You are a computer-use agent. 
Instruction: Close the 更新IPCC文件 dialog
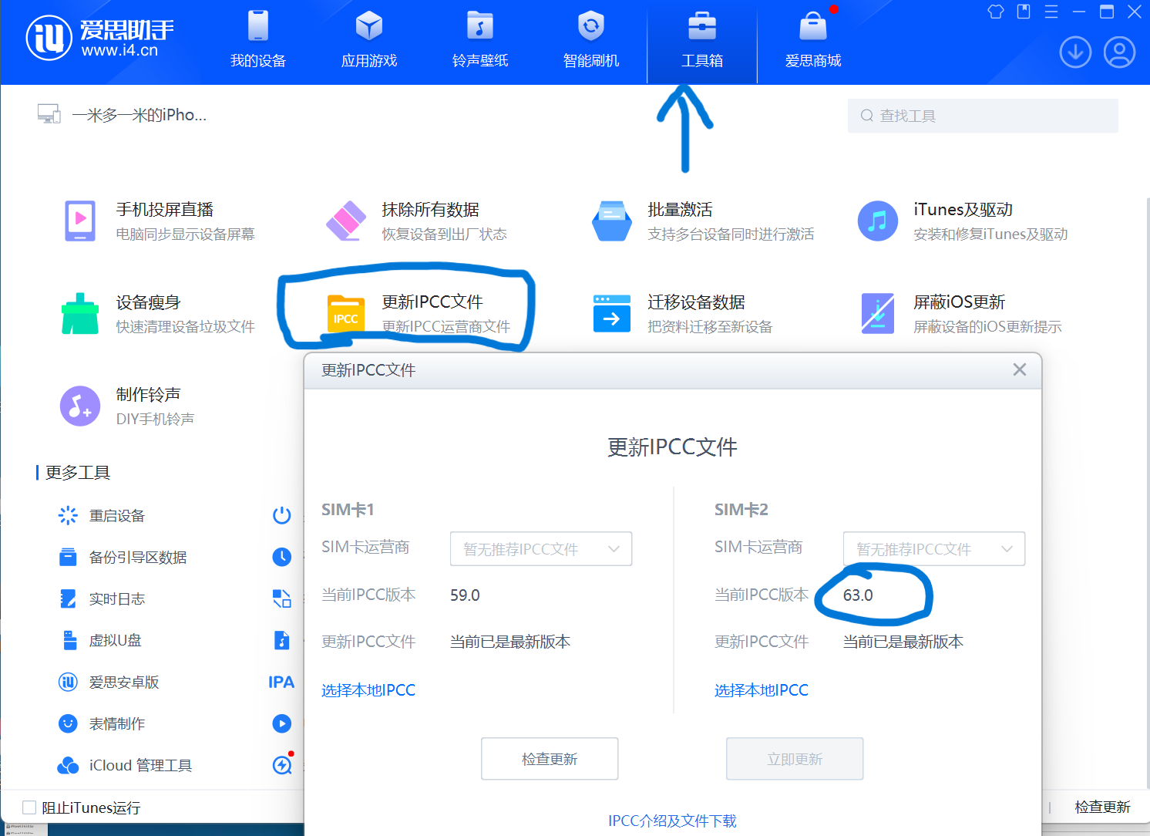pyautogui.click(x=1019, y=369)
